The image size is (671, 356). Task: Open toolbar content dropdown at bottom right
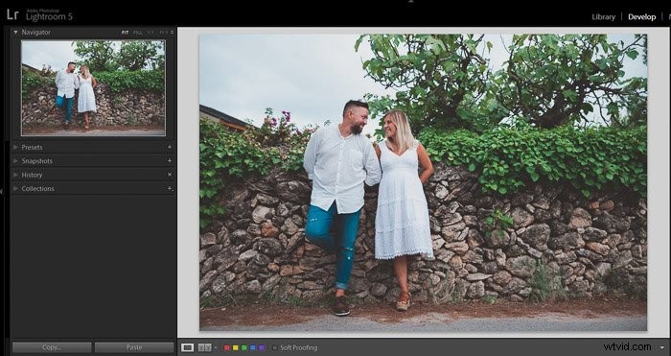[x=662, y=348]
